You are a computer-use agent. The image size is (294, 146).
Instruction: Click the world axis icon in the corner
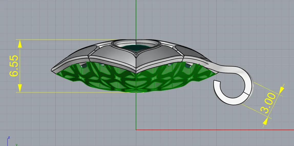10,141
